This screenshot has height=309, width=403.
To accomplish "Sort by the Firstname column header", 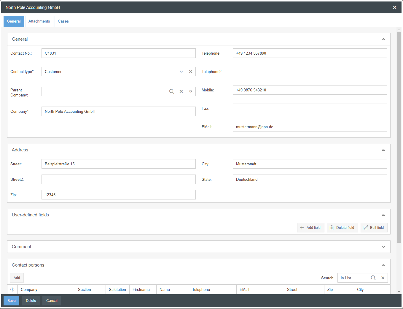I will (143, 289).
